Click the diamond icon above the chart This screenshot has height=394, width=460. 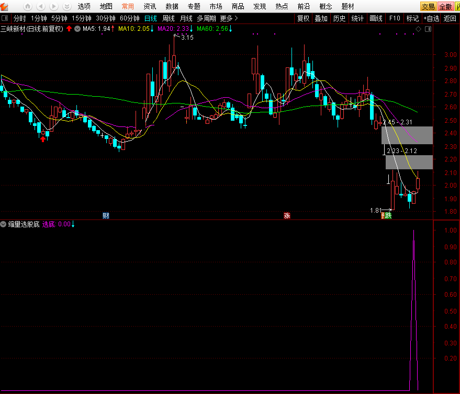(418, 29)
